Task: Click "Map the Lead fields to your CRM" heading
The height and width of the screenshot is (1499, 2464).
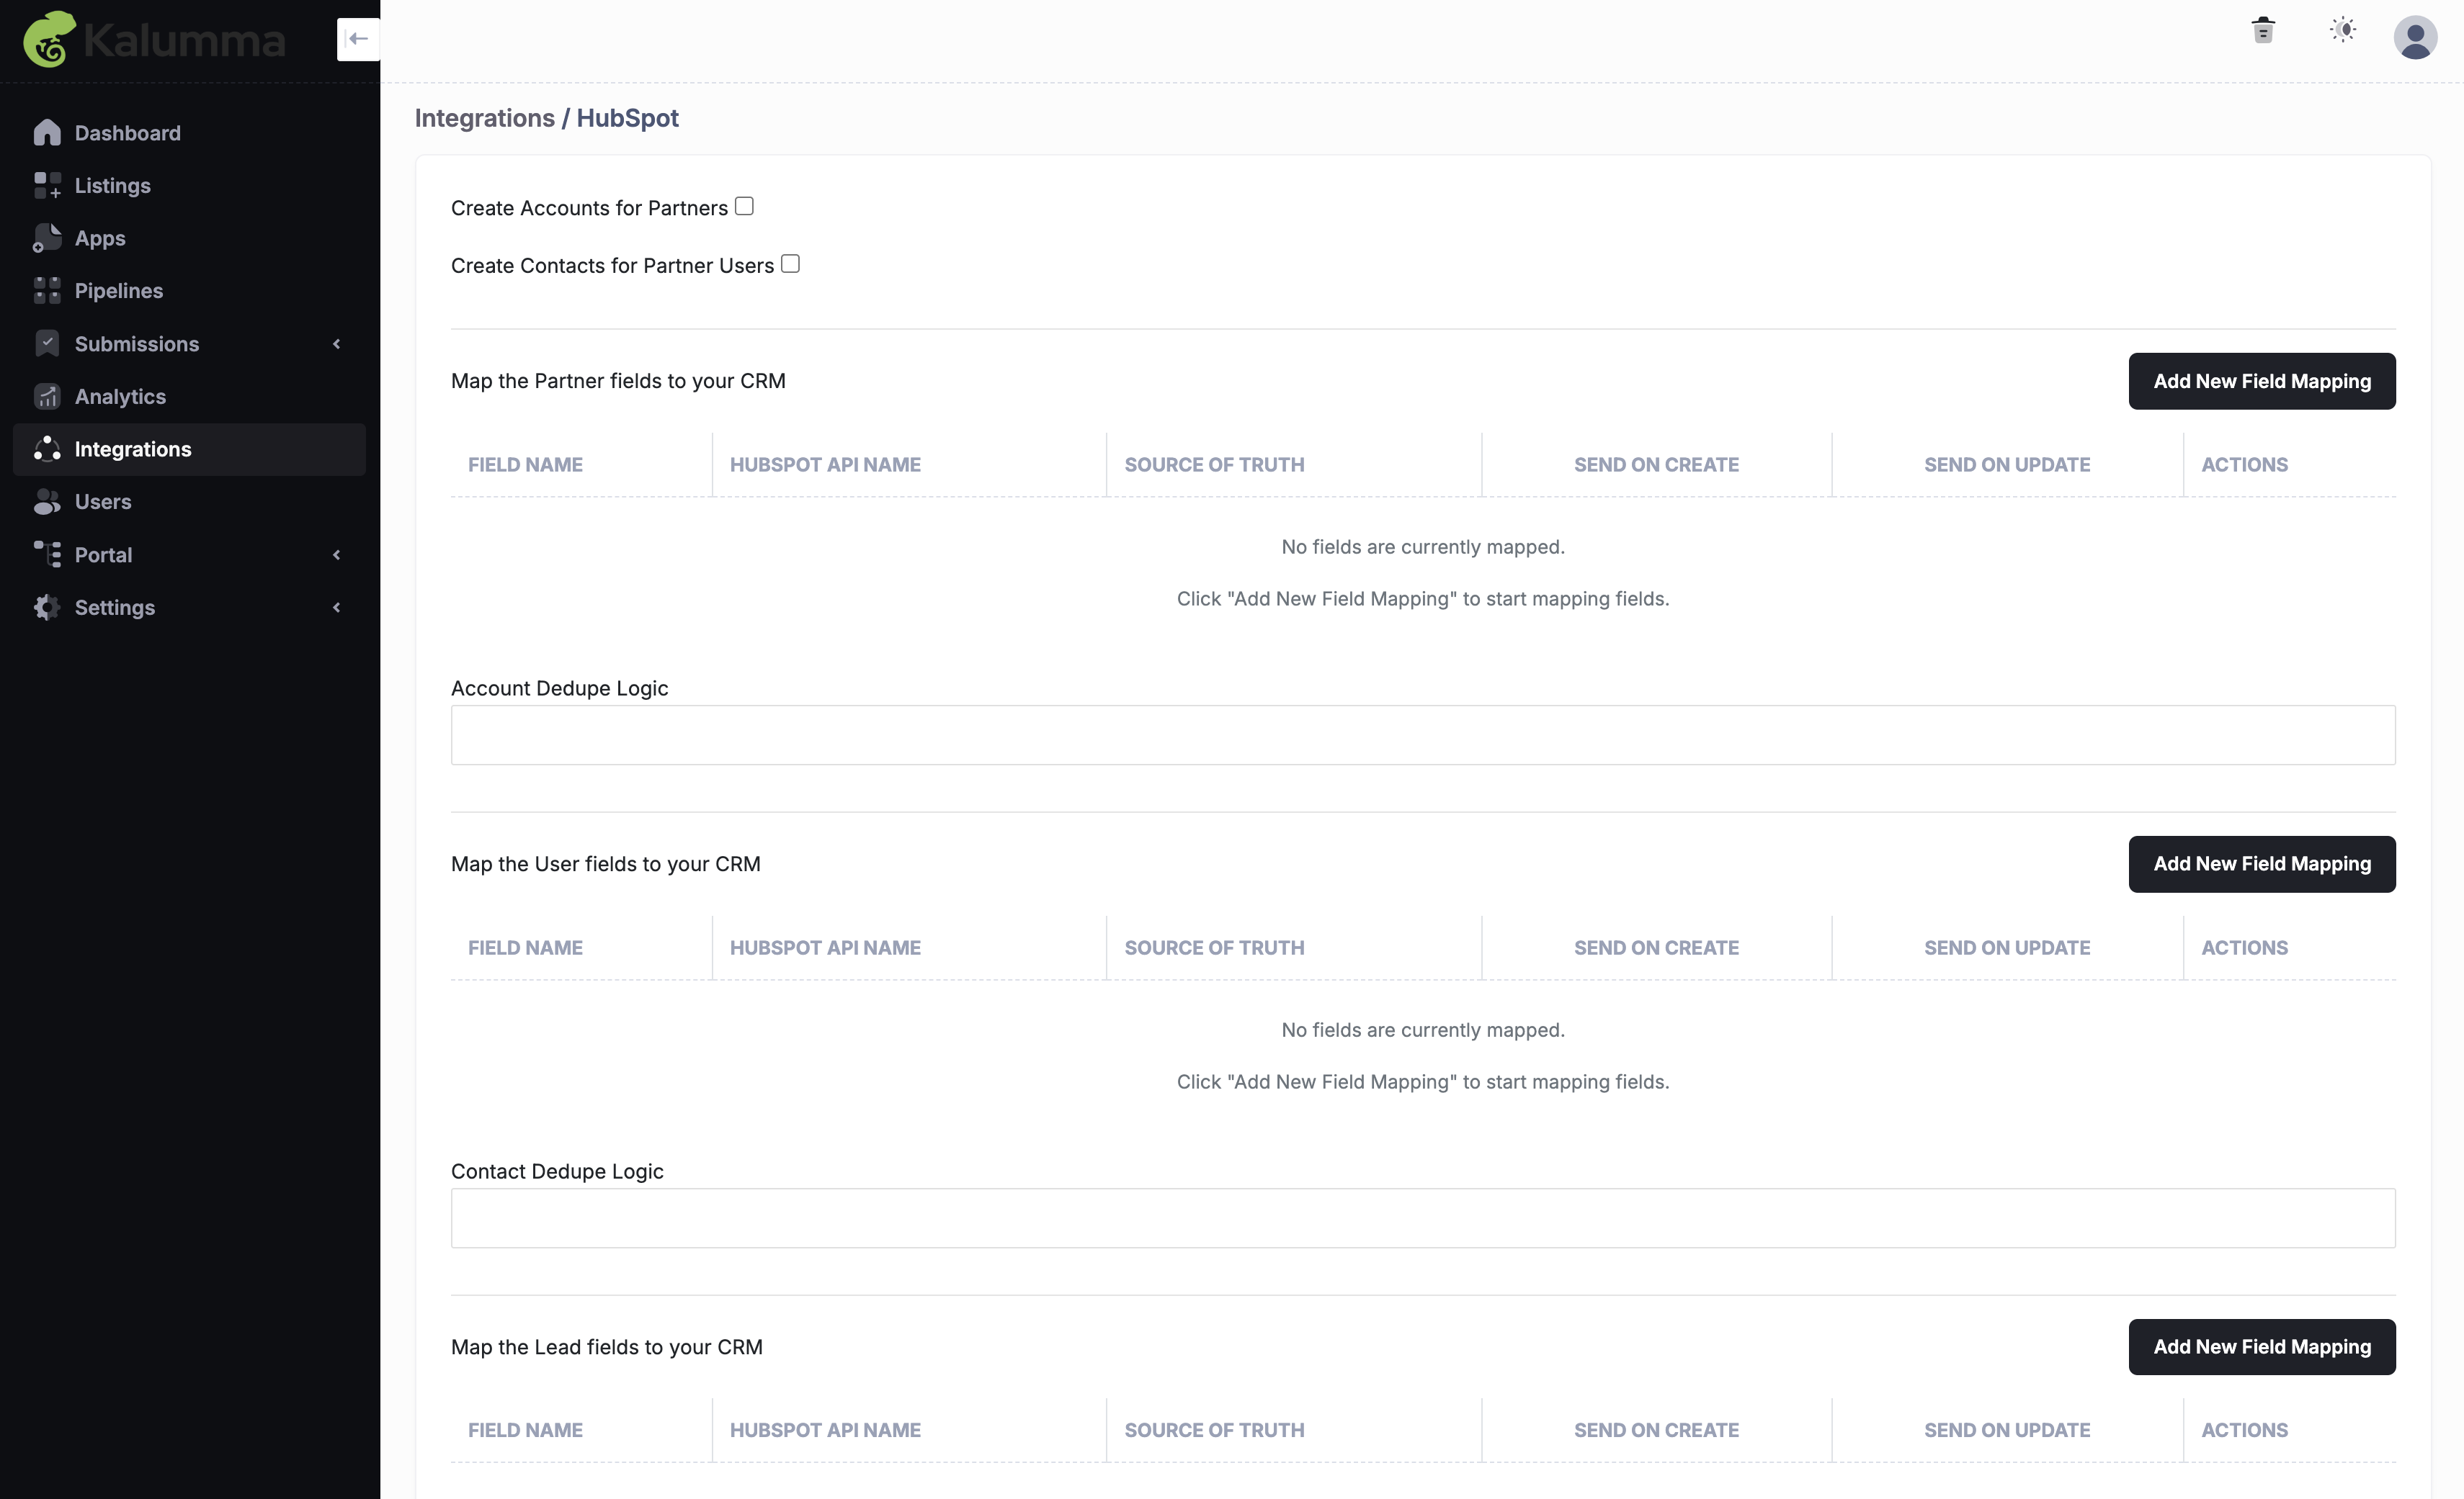Action: pyautogui.click(x=607, y=1347)
